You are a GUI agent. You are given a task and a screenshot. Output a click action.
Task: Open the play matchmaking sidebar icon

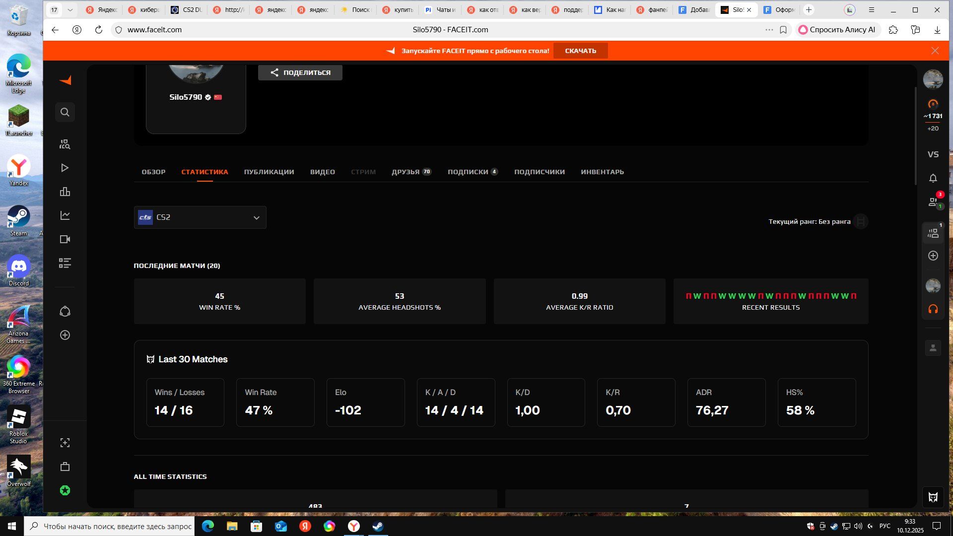(65, 168)
